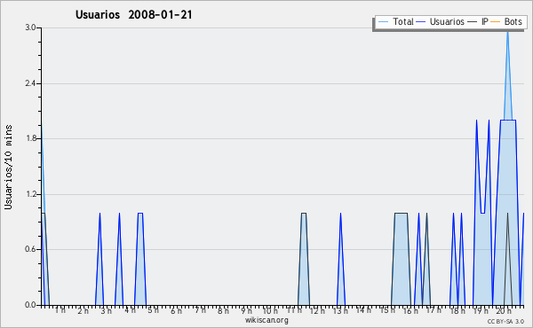Click the 0.6 y-axis value
Image resolution: width=533 pixels, height=328 pixels.
pos(30,249)
